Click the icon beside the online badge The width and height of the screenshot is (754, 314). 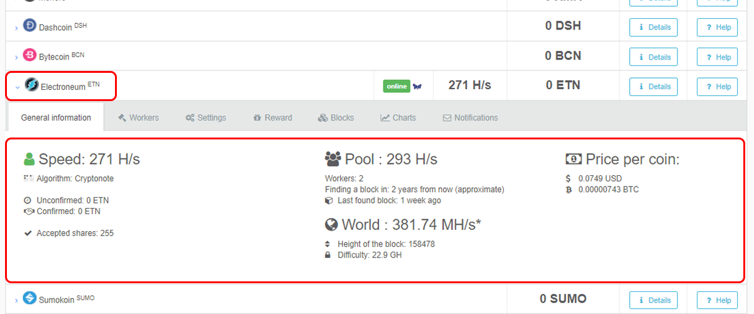point(417,87)
